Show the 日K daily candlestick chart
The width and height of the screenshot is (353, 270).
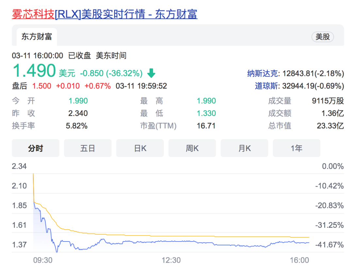pos(140,148)
